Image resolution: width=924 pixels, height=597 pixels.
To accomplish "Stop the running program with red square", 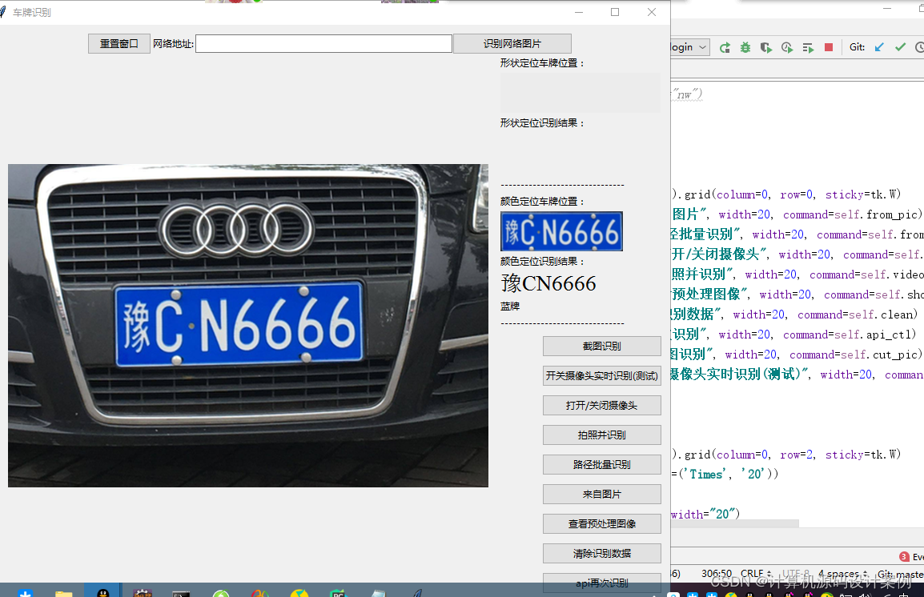I will 829,47.
